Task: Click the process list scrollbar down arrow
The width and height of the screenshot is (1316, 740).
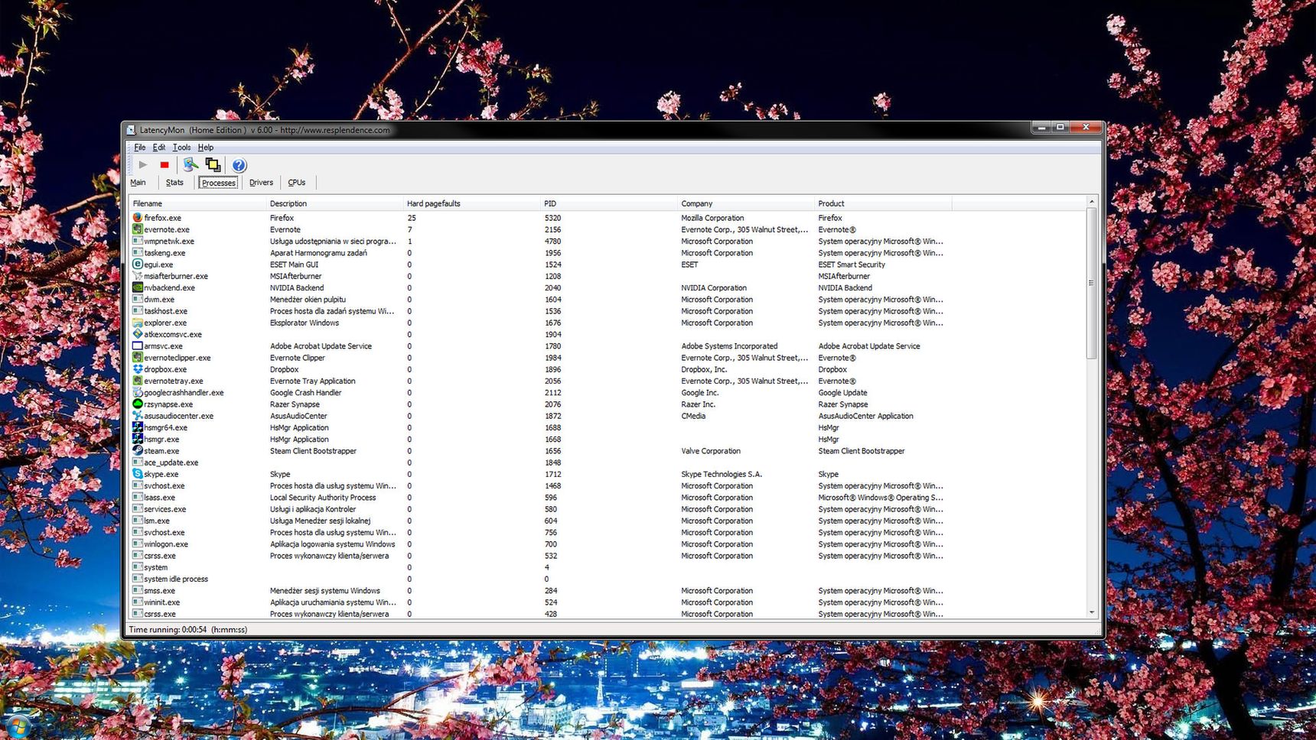Action: click(x=1092, y=613)
